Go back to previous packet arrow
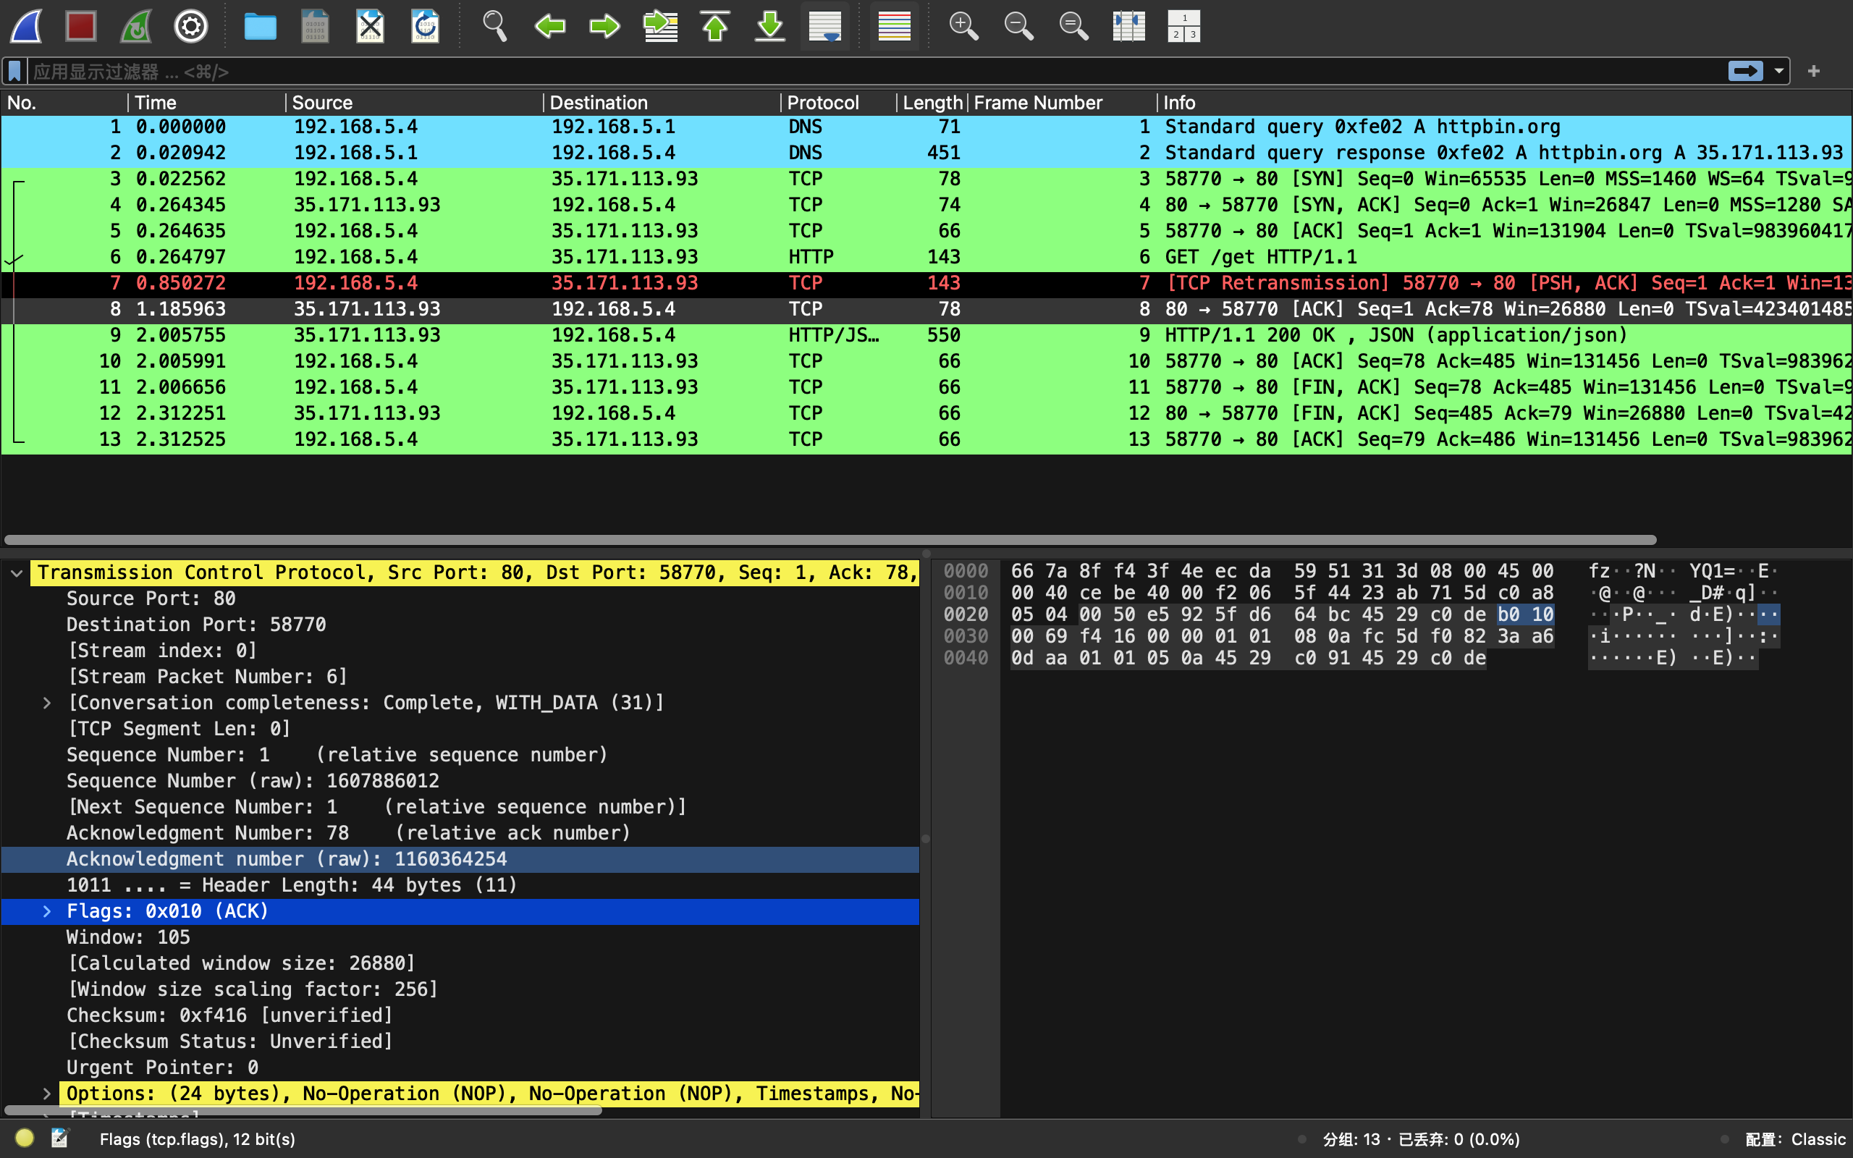1853x1158 pixels. (550, 26)
